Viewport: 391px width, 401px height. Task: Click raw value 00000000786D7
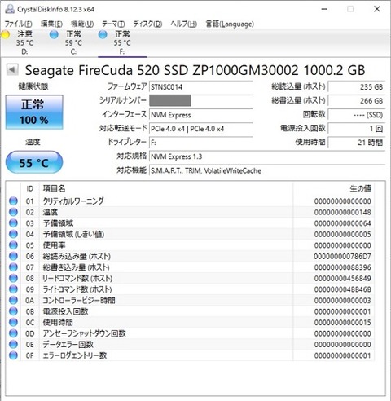tap(342, 256)
